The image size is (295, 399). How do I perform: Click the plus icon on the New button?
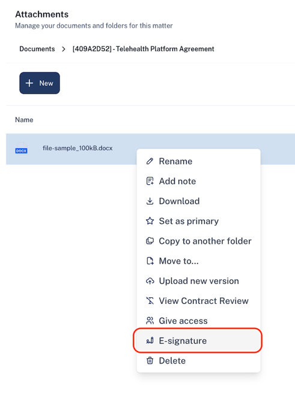click(29, 83)
